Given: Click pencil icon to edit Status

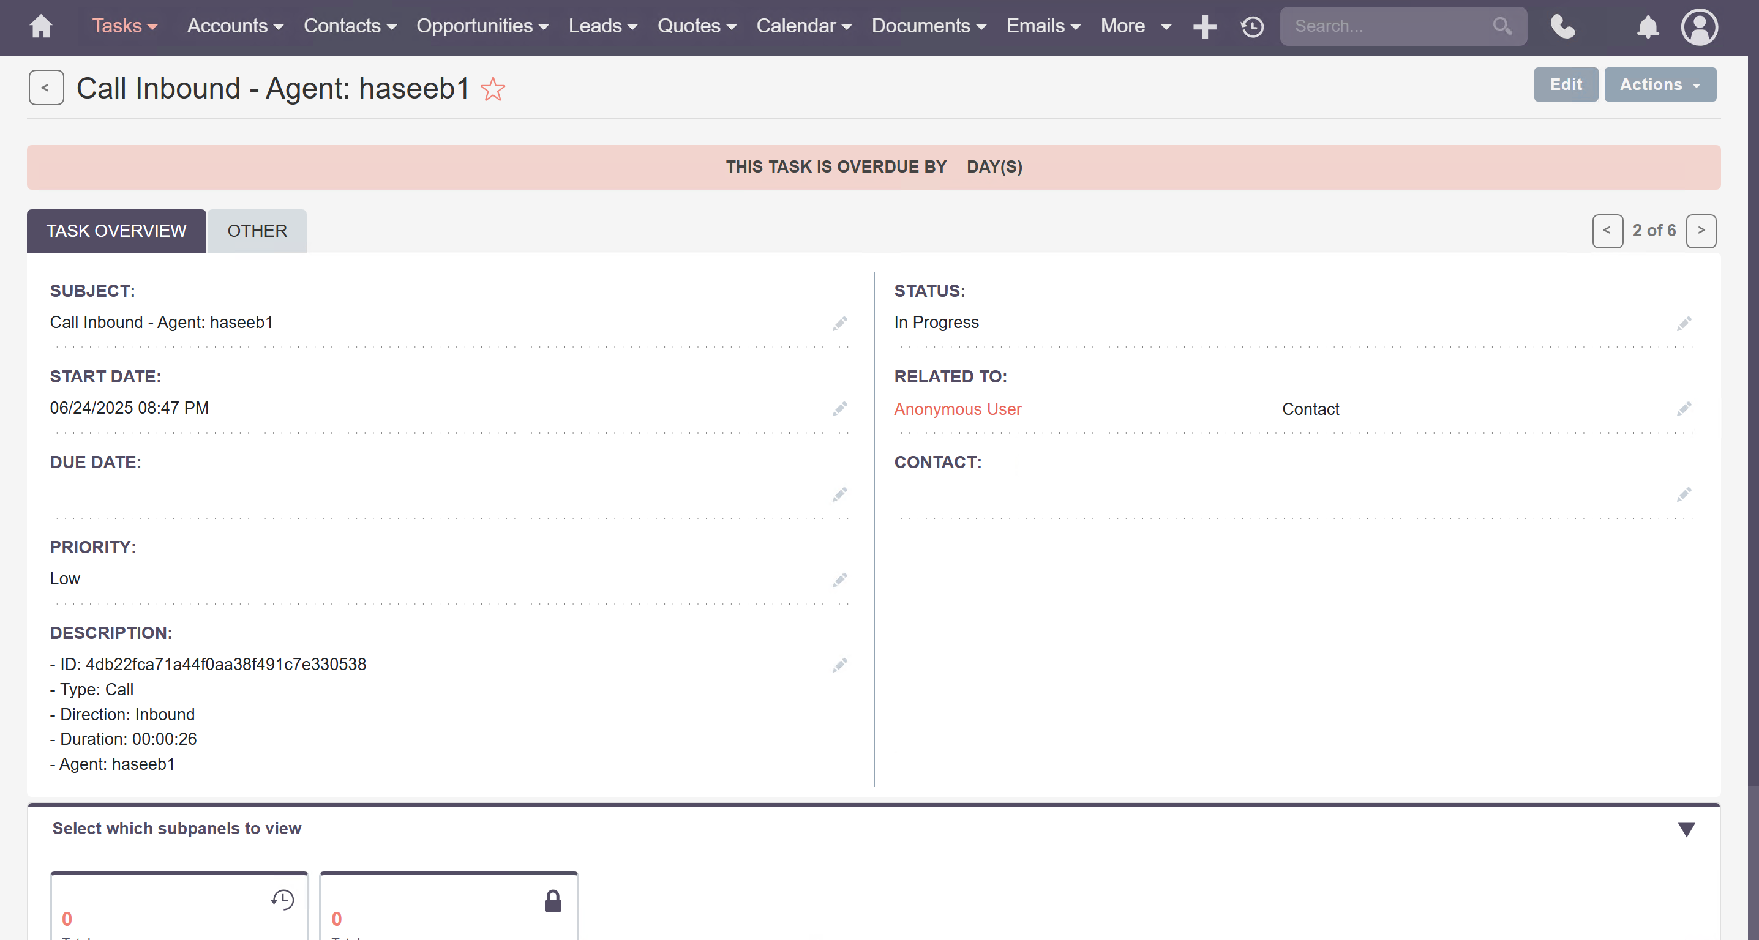Looking at the screenshot, I should (x=1684, y=324).
